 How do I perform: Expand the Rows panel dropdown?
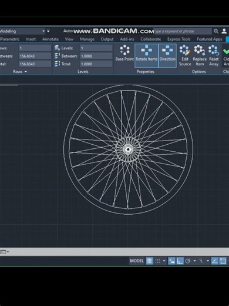click(26, 72)
